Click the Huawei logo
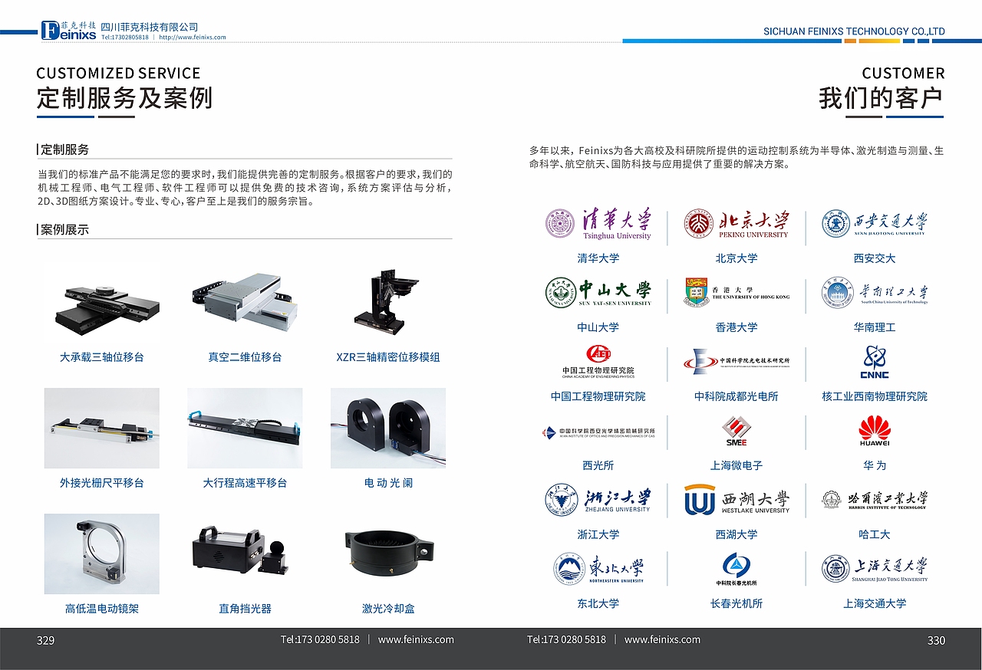 point(875,431)
